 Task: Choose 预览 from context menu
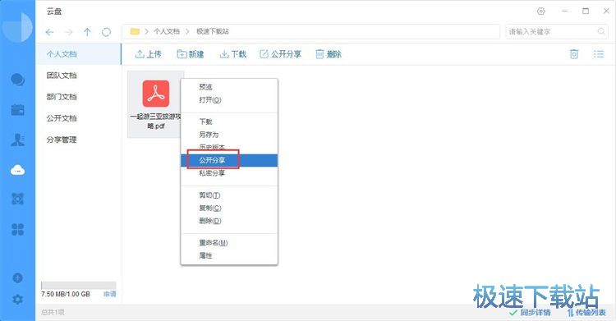pos(229,87)
